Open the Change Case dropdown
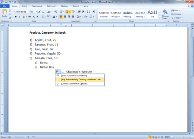Image resolution: width=194 pixels, height=139 pixels. pos(49,12)
